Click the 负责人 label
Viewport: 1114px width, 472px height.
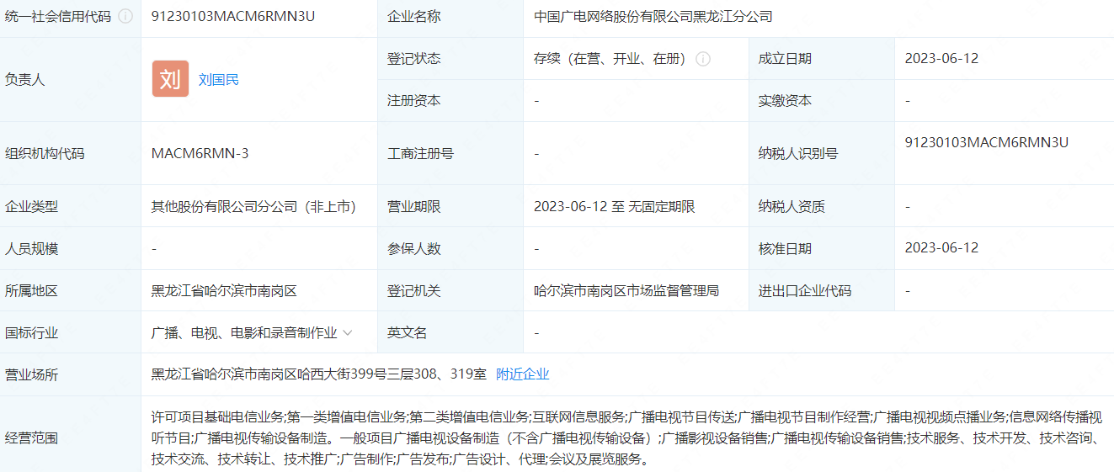coord(25,80)
